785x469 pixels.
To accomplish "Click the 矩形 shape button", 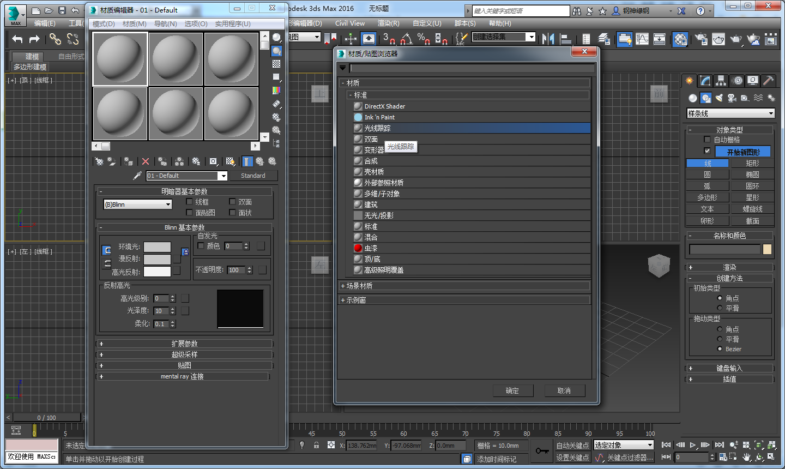I will point(752,163).
